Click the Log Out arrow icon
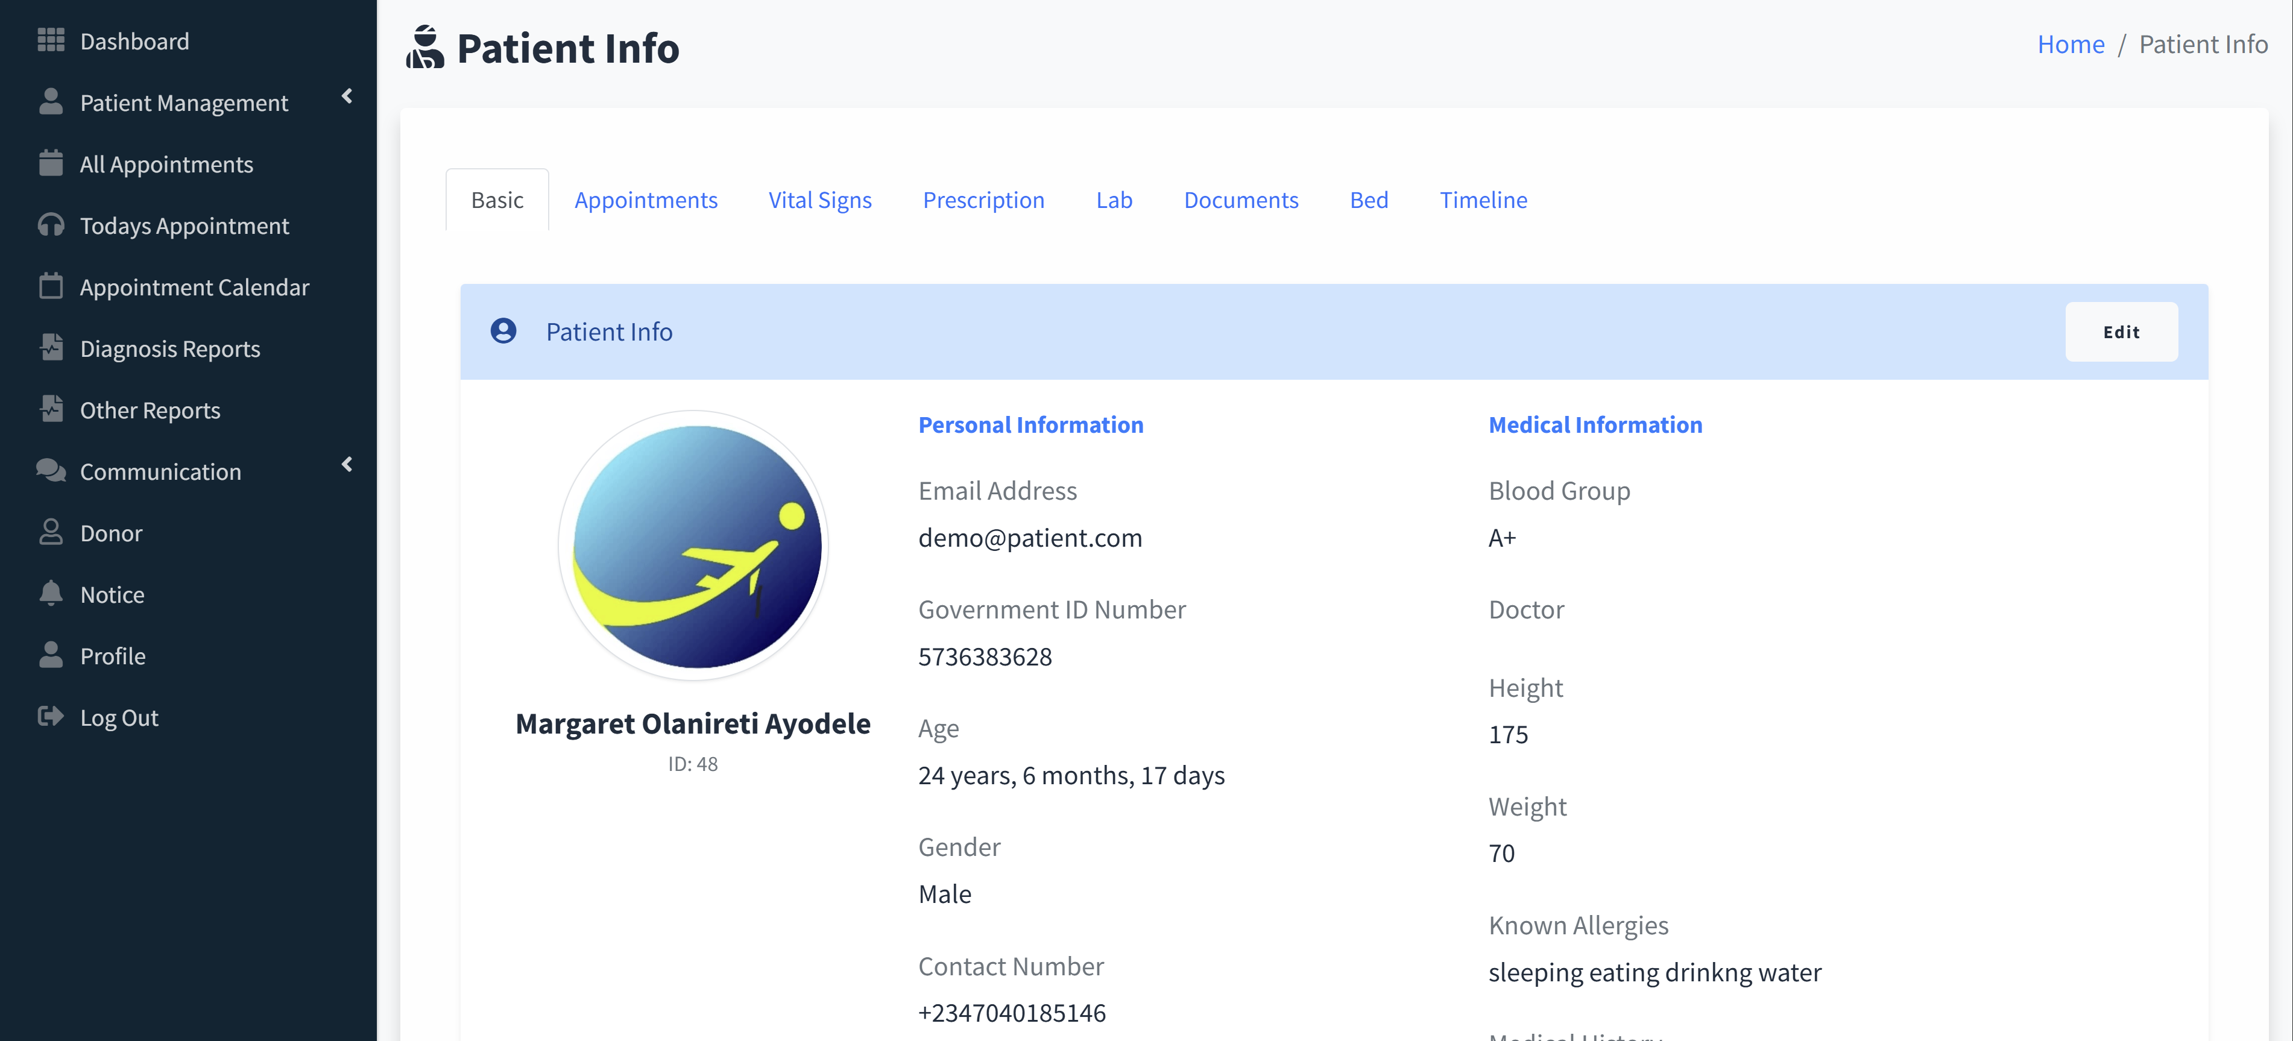Image resolution: width=2293 pixels, height=1041 pixels. [51, 716]
